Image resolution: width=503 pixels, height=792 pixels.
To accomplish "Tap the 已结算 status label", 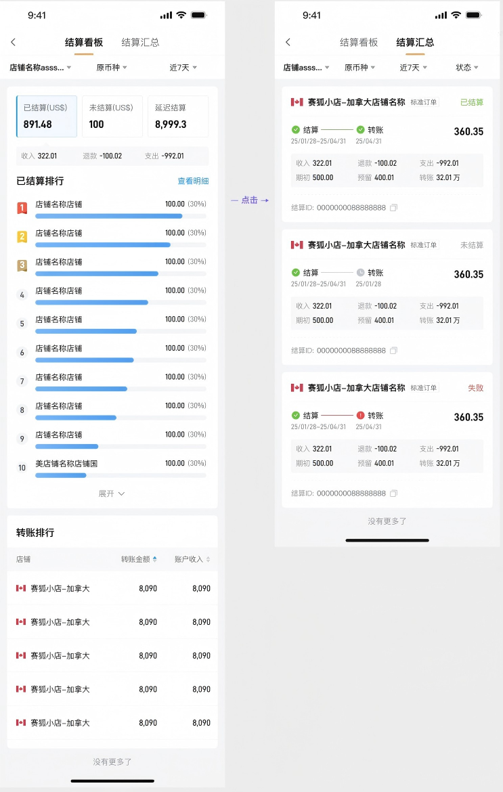I will (x=472, y=102).
